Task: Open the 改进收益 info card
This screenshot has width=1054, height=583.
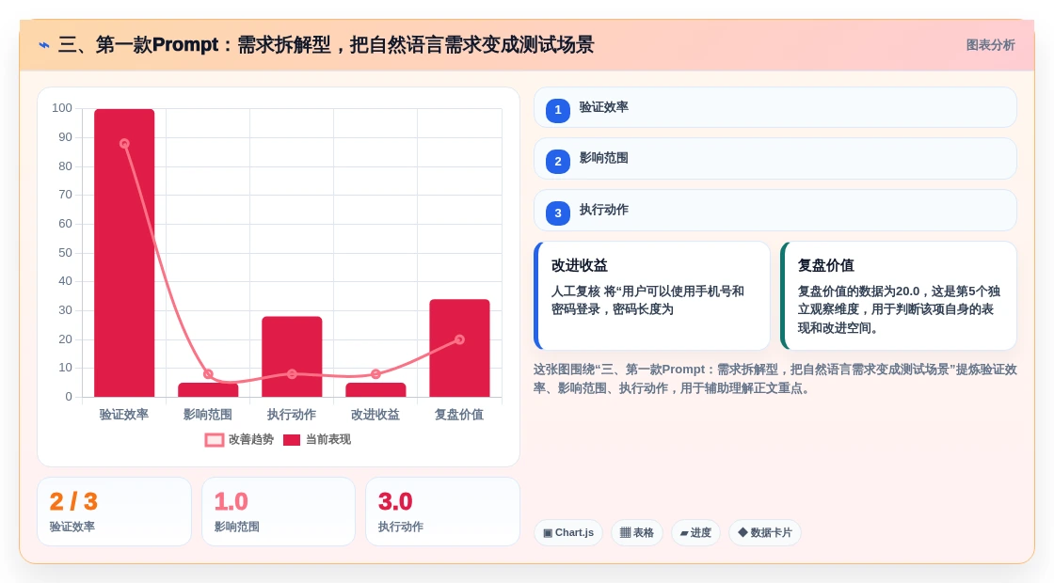Action: click(x=652, y=295)
